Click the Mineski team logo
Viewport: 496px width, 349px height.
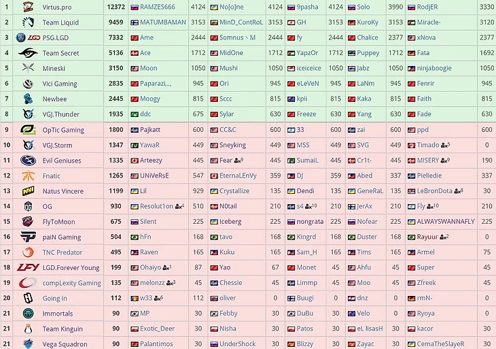28,68
